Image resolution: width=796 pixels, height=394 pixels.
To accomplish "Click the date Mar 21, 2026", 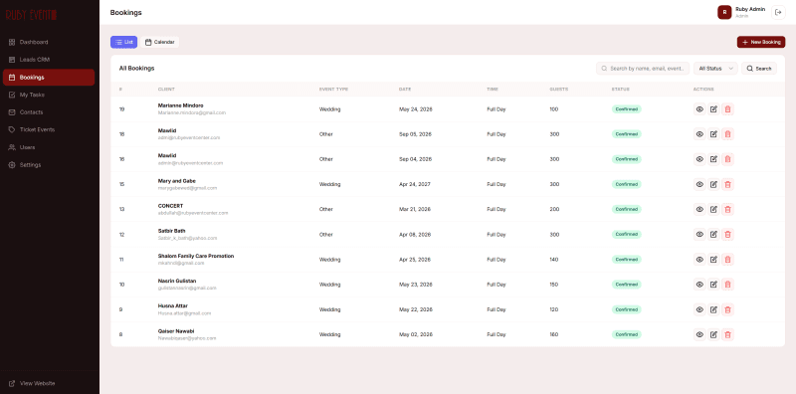I will pyautogui.click(x=415, y=209).
